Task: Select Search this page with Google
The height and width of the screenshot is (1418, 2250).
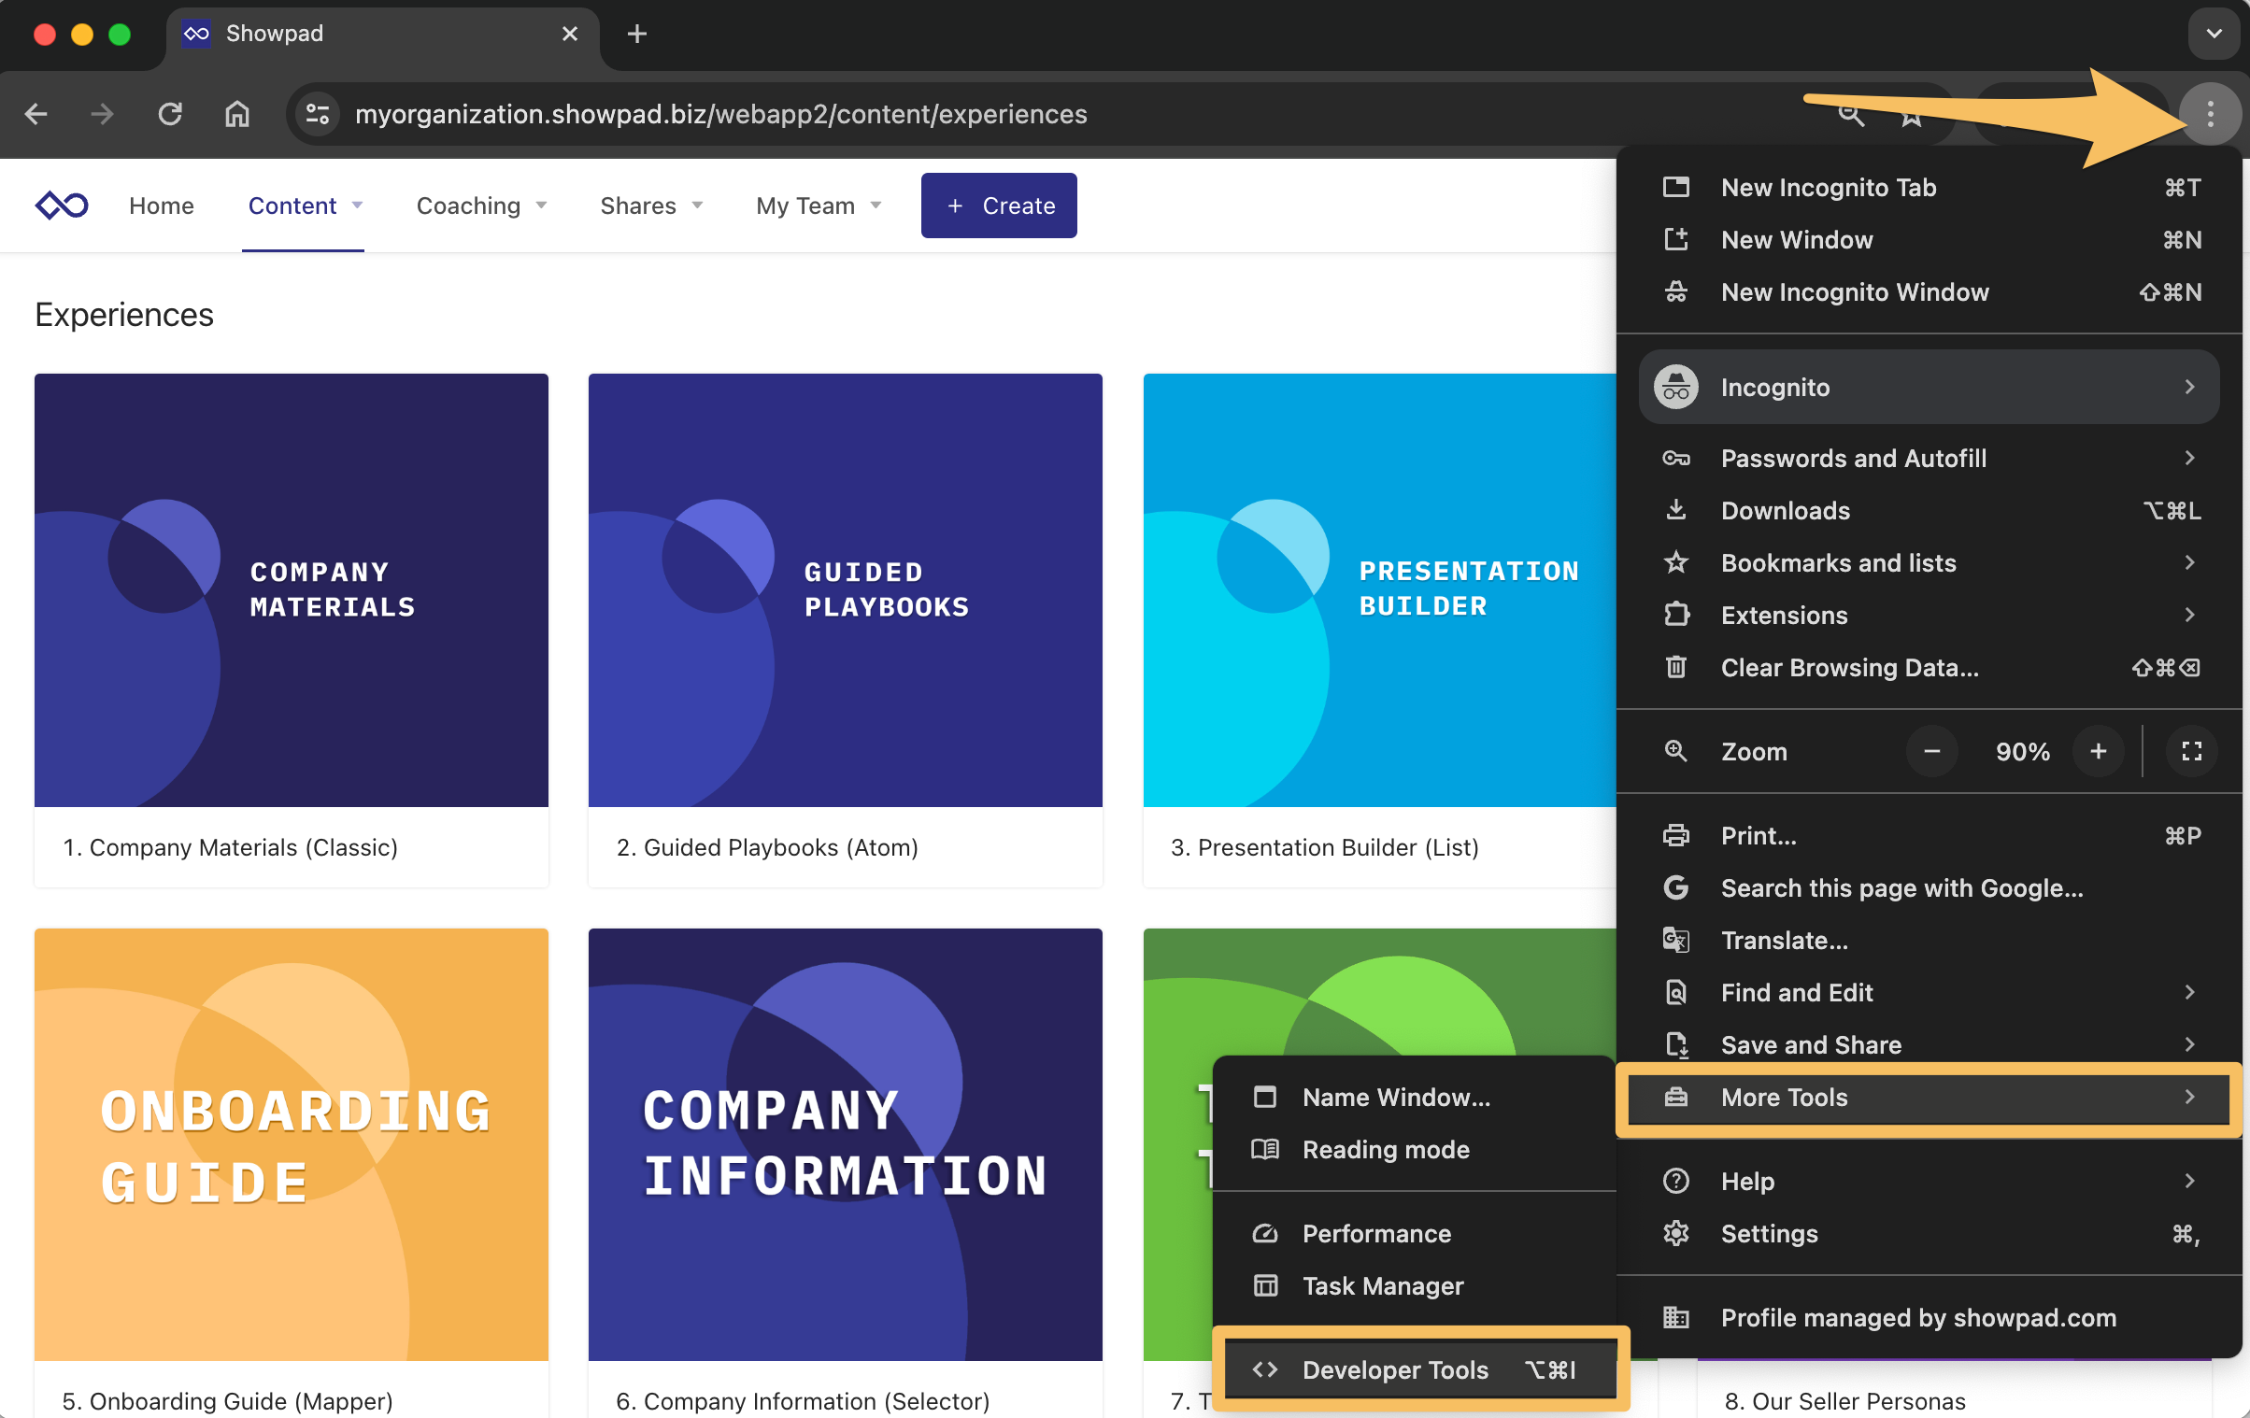Action: (1930, 888)
